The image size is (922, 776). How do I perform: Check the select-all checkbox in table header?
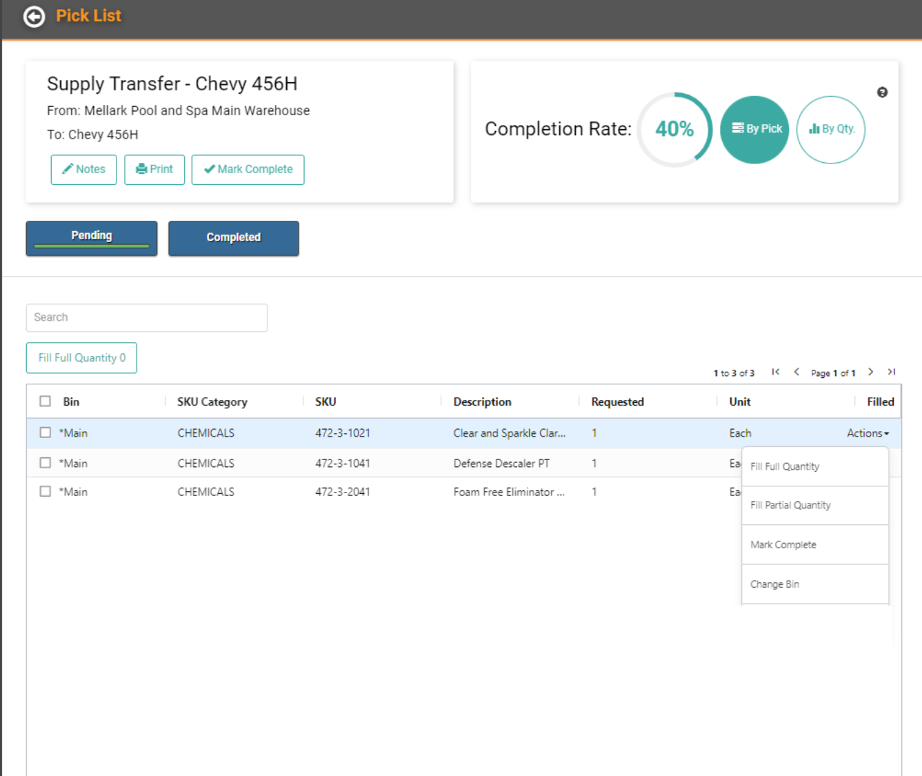45,401
